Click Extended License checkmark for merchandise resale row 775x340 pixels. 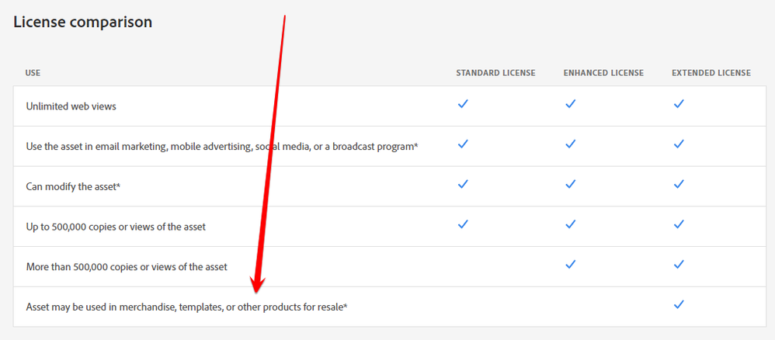click(679, 305)
